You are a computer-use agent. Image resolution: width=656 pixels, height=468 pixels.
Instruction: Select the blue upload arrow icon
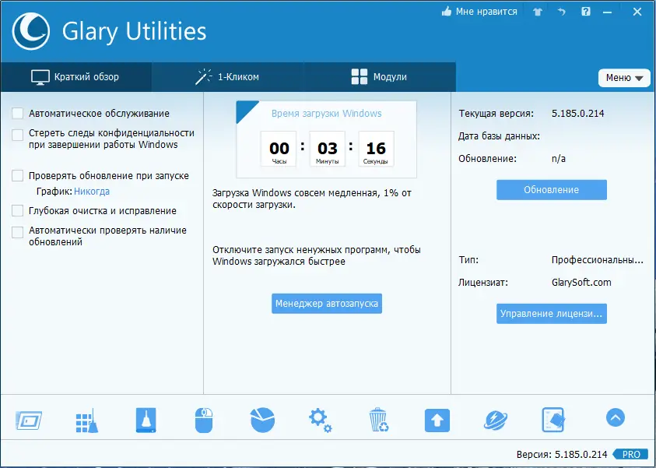[437, 420]
